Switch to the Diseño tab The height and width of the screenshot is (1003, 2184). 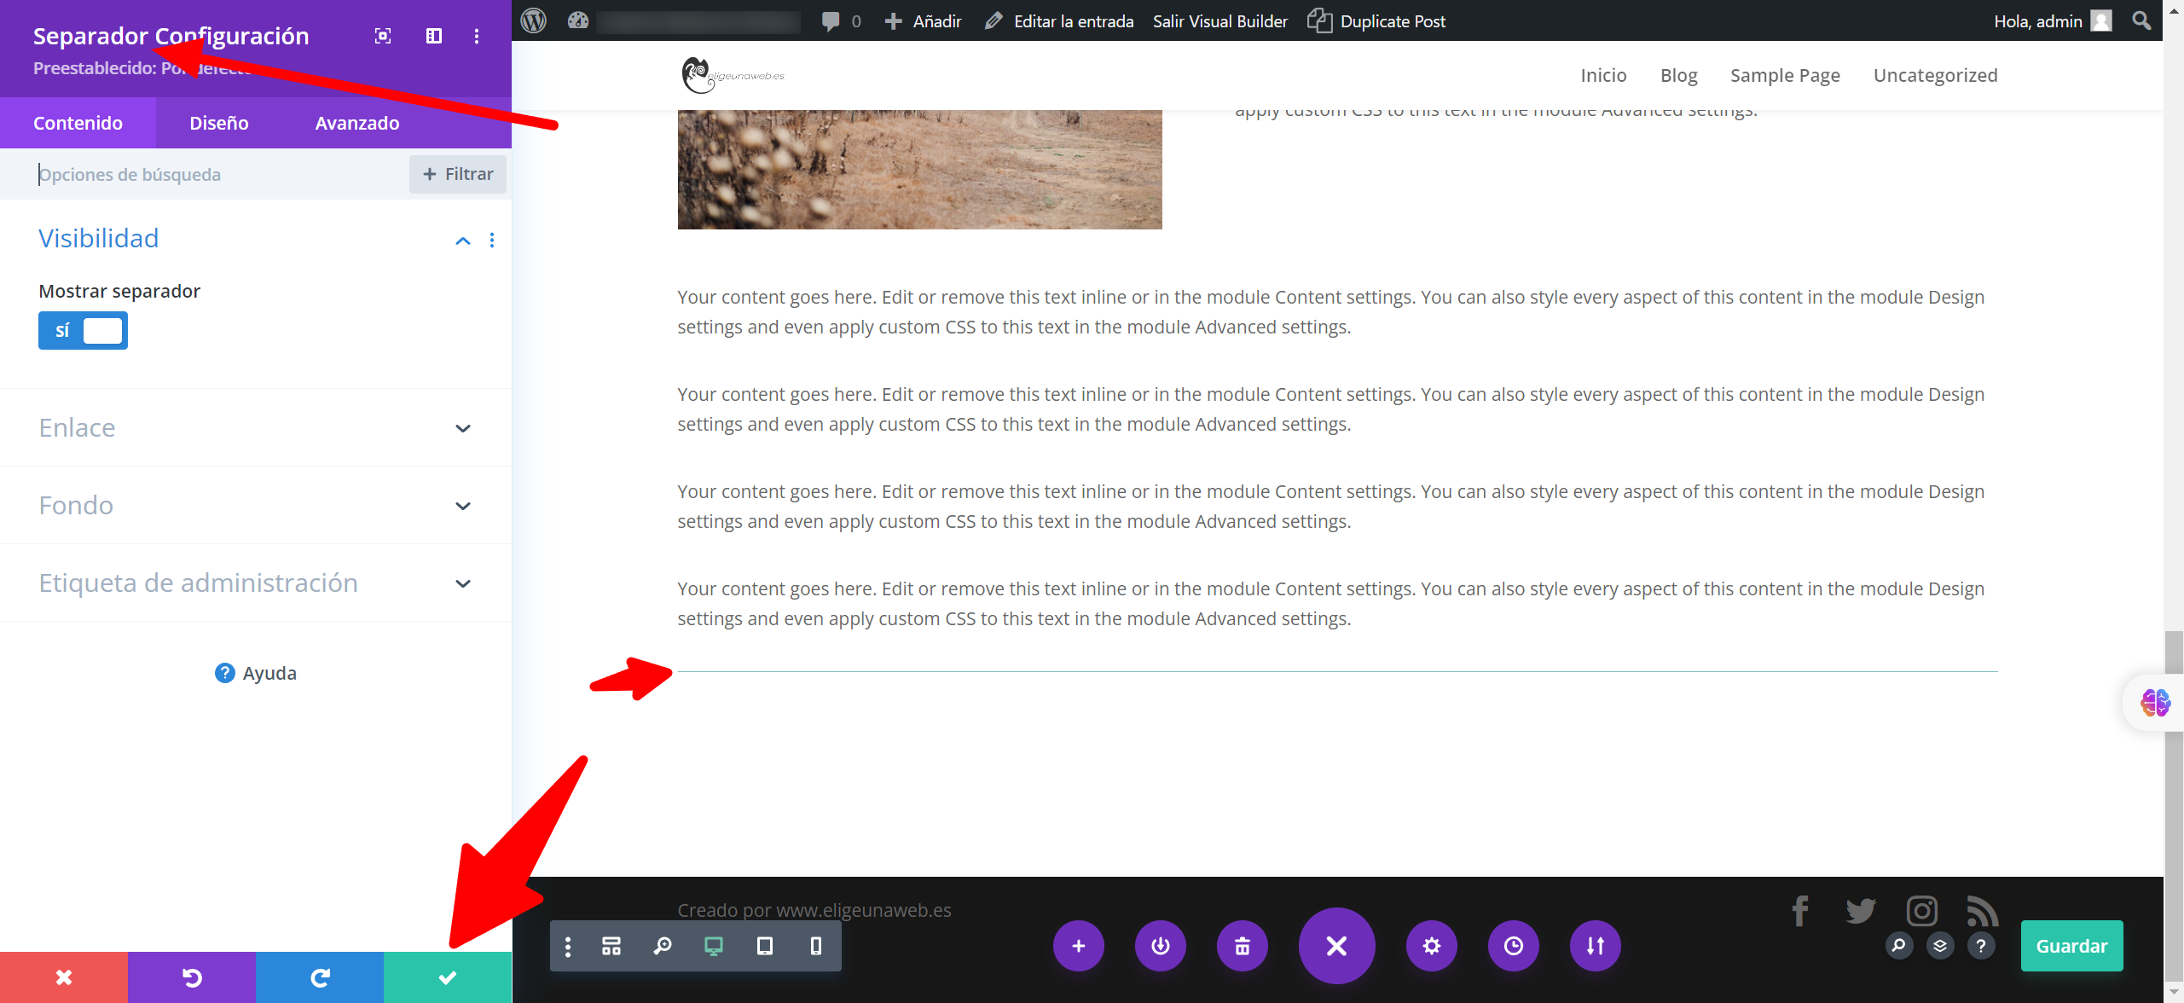click(x=219, y=123)
